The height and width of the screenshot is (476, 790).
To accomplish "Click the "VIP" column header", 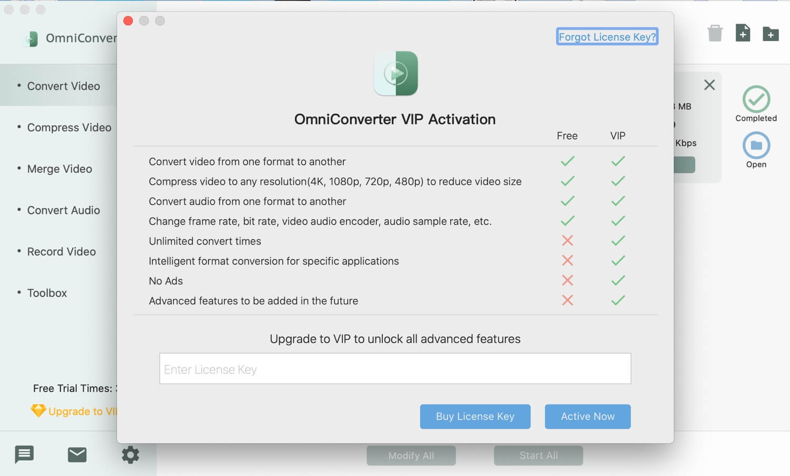I will coord(618,136).
